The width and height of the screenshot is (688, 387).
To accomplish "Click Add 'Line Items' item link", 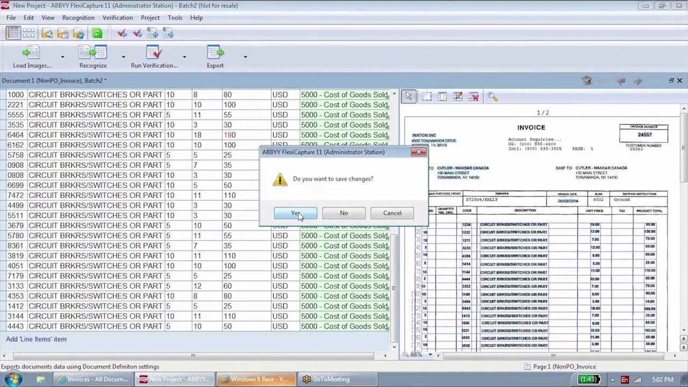I will point(36,339).
